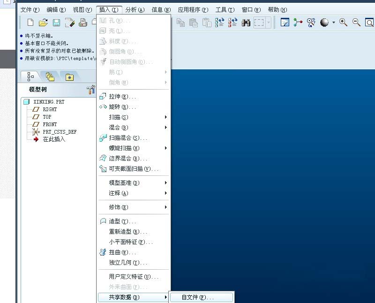Image resolution: width=375 pixels, height=303 pixels.
Task: Expand the 注释(A) annotation submenu
Action: tap(134, 193)
